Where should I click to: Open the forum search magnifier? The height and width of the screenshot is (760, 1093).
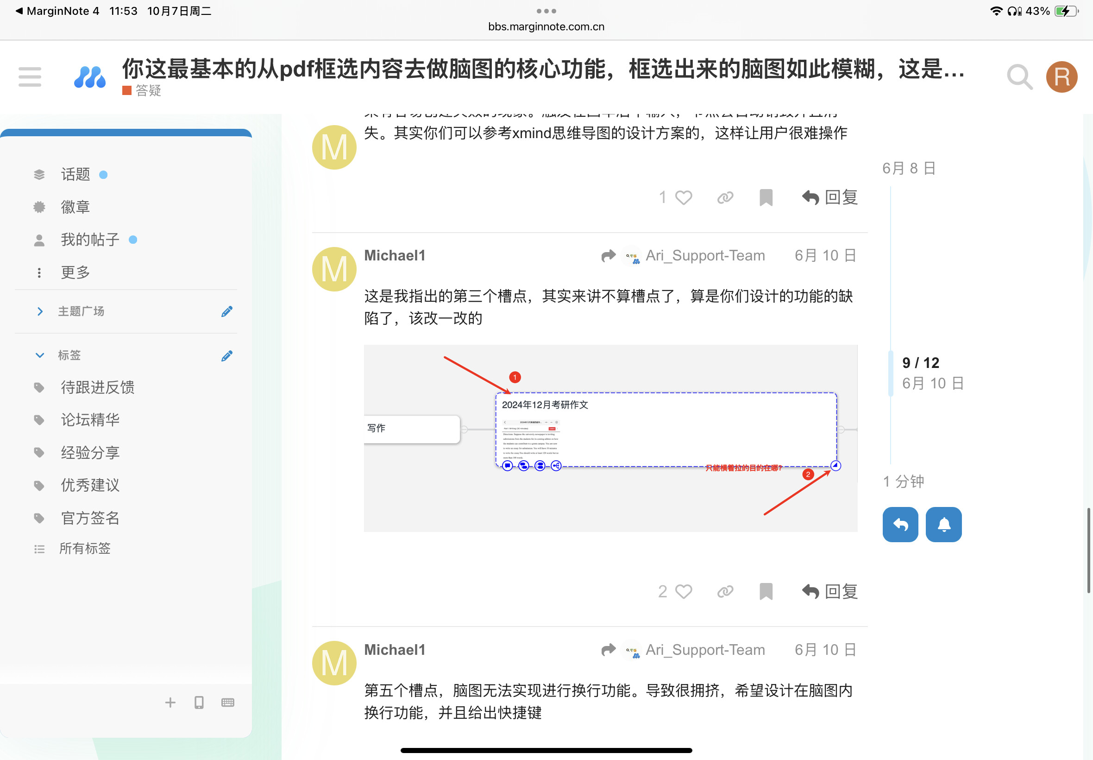[1019, 76]
